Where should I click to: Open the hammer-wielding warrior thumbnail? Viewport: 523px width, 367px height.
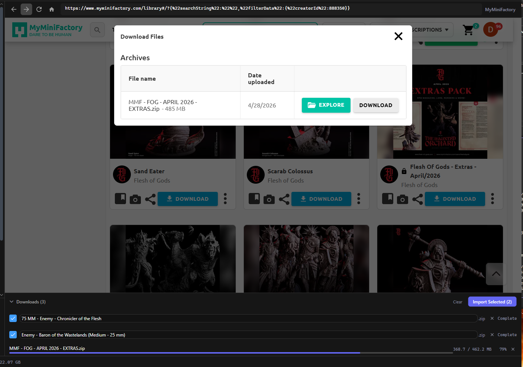[x=440, y=259]
